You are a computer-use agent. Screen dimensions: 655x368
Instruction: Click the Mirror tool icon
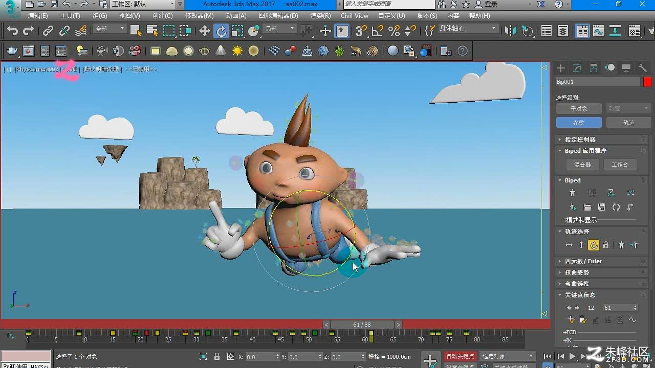510,31
